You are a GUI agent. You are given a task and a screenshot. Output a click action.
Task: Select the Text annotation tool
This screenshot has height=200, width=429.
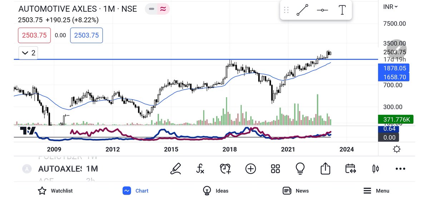pos(342,10)
